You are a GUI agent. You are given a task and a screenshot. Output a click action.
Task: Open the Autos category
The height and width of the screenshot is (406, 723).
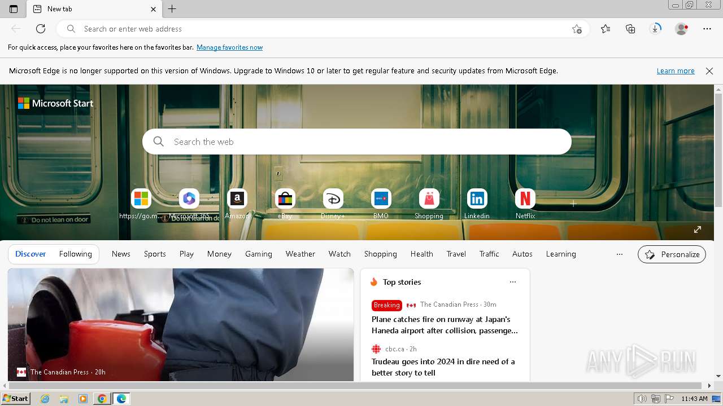522,254
